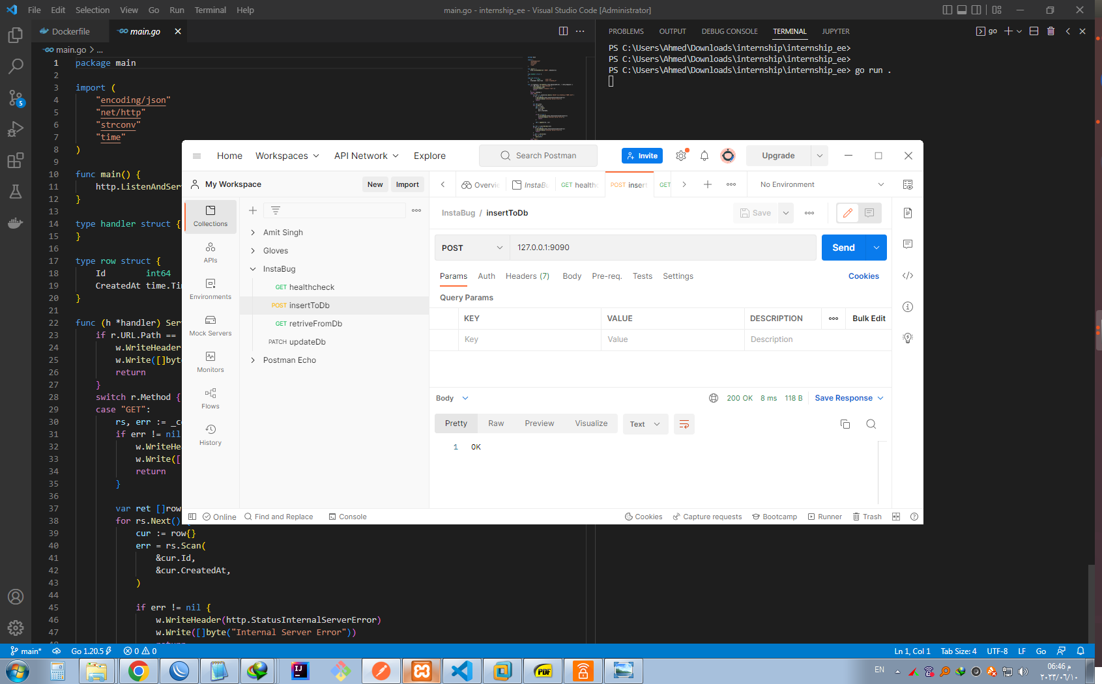
Task: Open Save Response dropdown
Action: point(848,398)
